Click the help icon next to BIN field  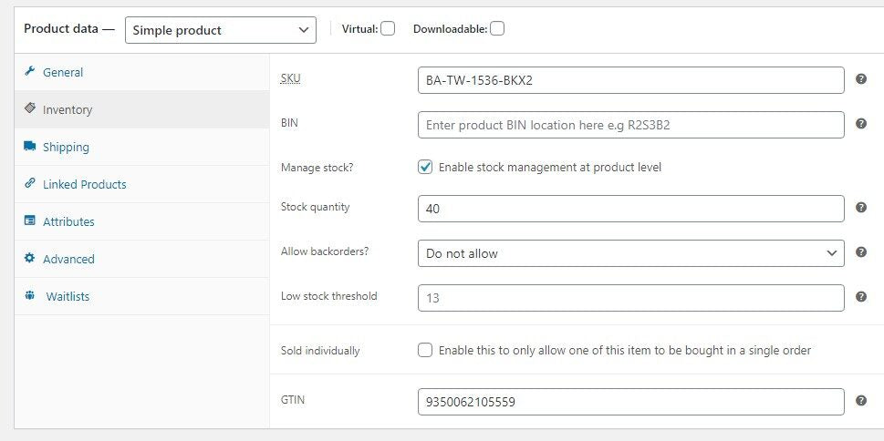[x=861, y=124]
